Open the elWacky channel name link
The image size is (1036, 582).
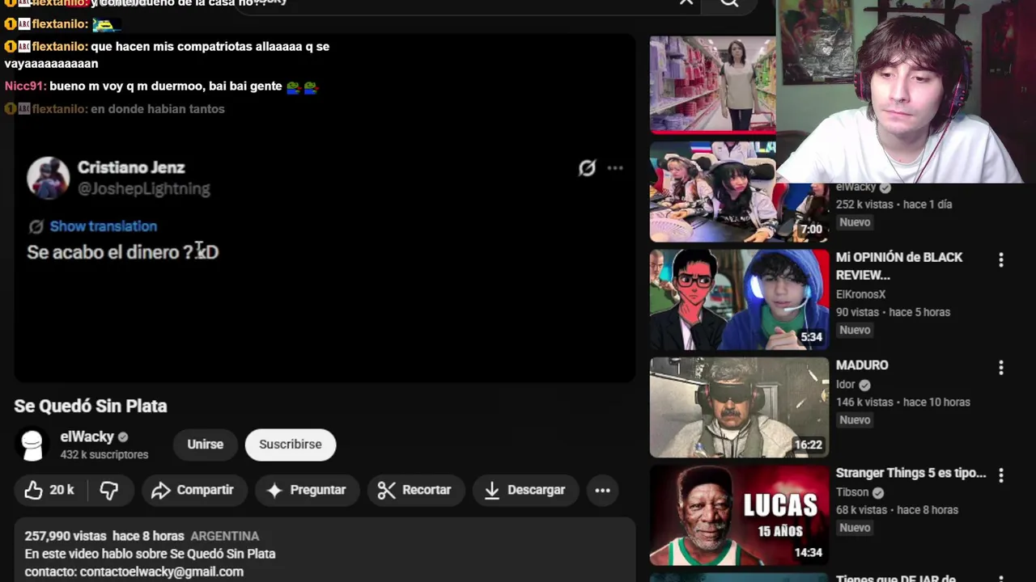(x=87, y=436)
